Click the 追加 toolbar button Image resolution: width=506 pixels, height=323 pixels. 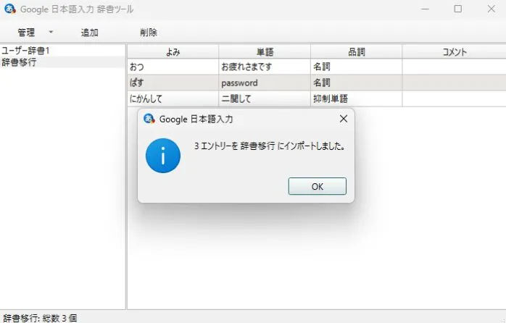tap(89, 33)
